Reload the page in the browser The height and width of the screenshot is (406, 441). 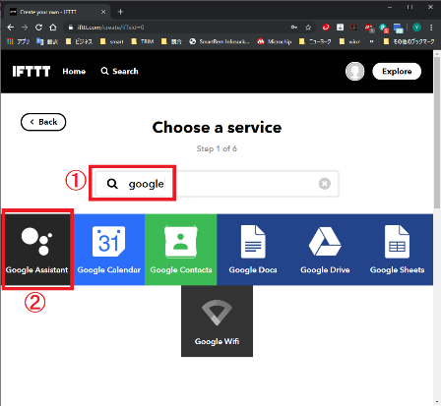click(x=38, y=28)
